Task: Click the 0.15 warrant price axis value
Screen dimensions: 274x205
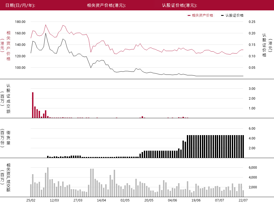Action: 252,45
